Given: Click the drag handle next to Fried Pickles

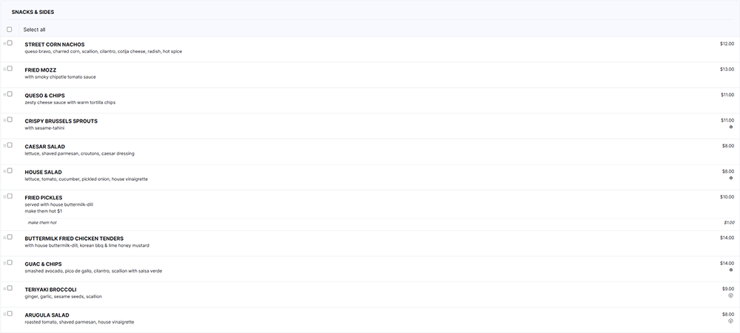Looking at the screenshot, I should tap(4, 196).
